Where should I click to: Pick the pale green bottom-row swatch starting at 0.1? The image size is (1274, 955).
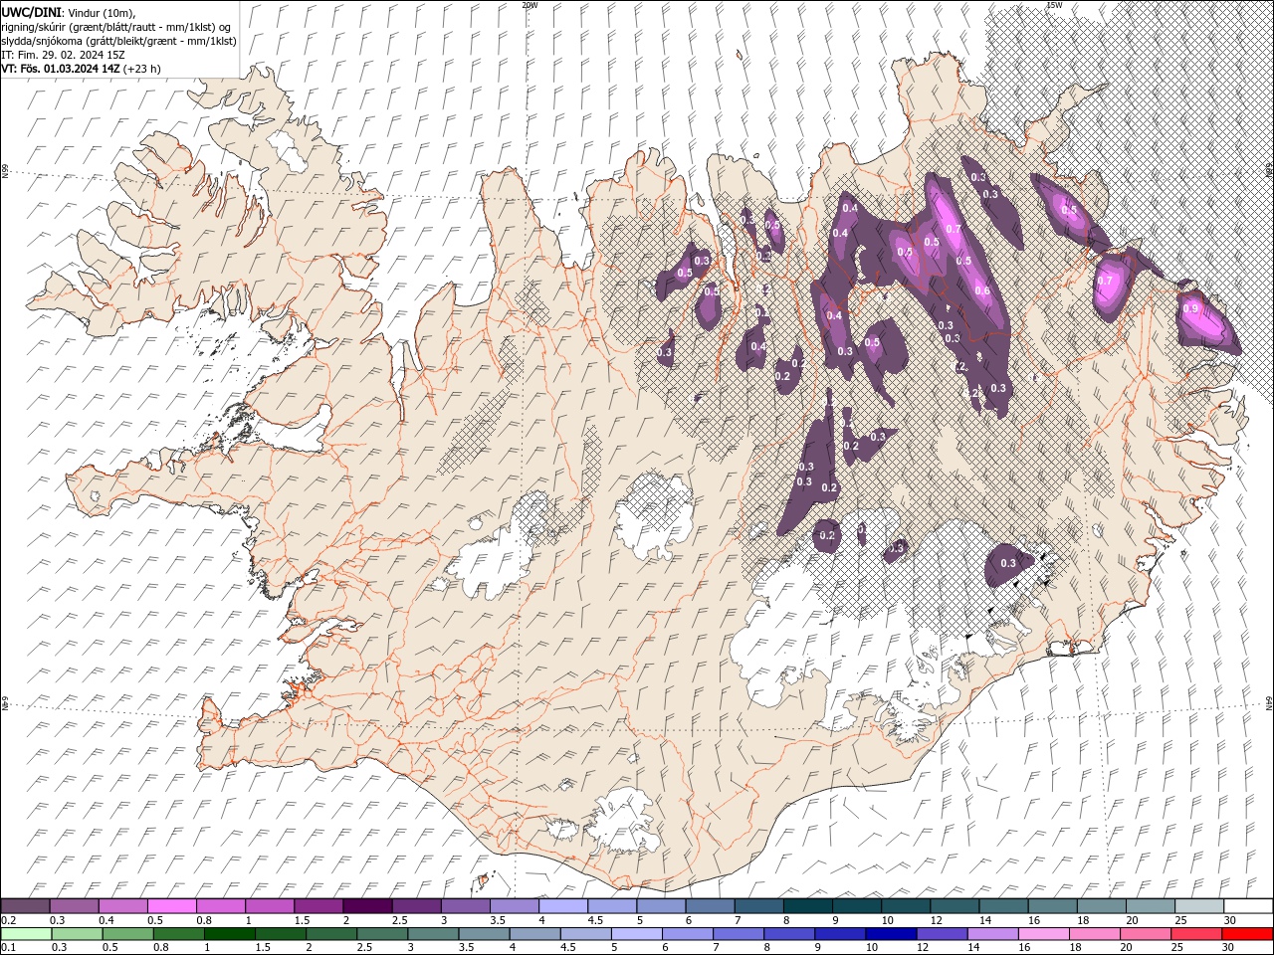coord(26,934)
